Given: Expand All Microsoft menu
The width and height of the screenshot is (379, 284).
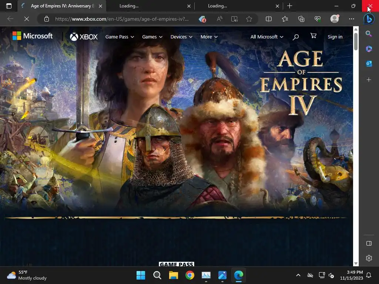Looking at the screenshot, I should pyautogui.click(x=267, y=37).
